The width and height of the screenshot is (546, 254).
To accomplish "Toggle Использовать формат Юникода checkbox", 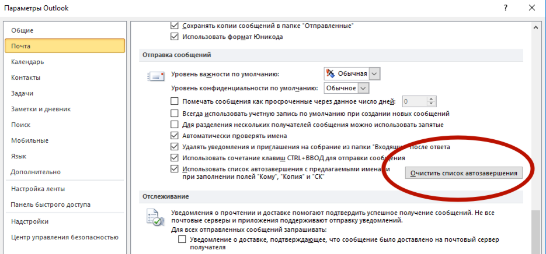I will pyautogui.click(x=174, y=37).
